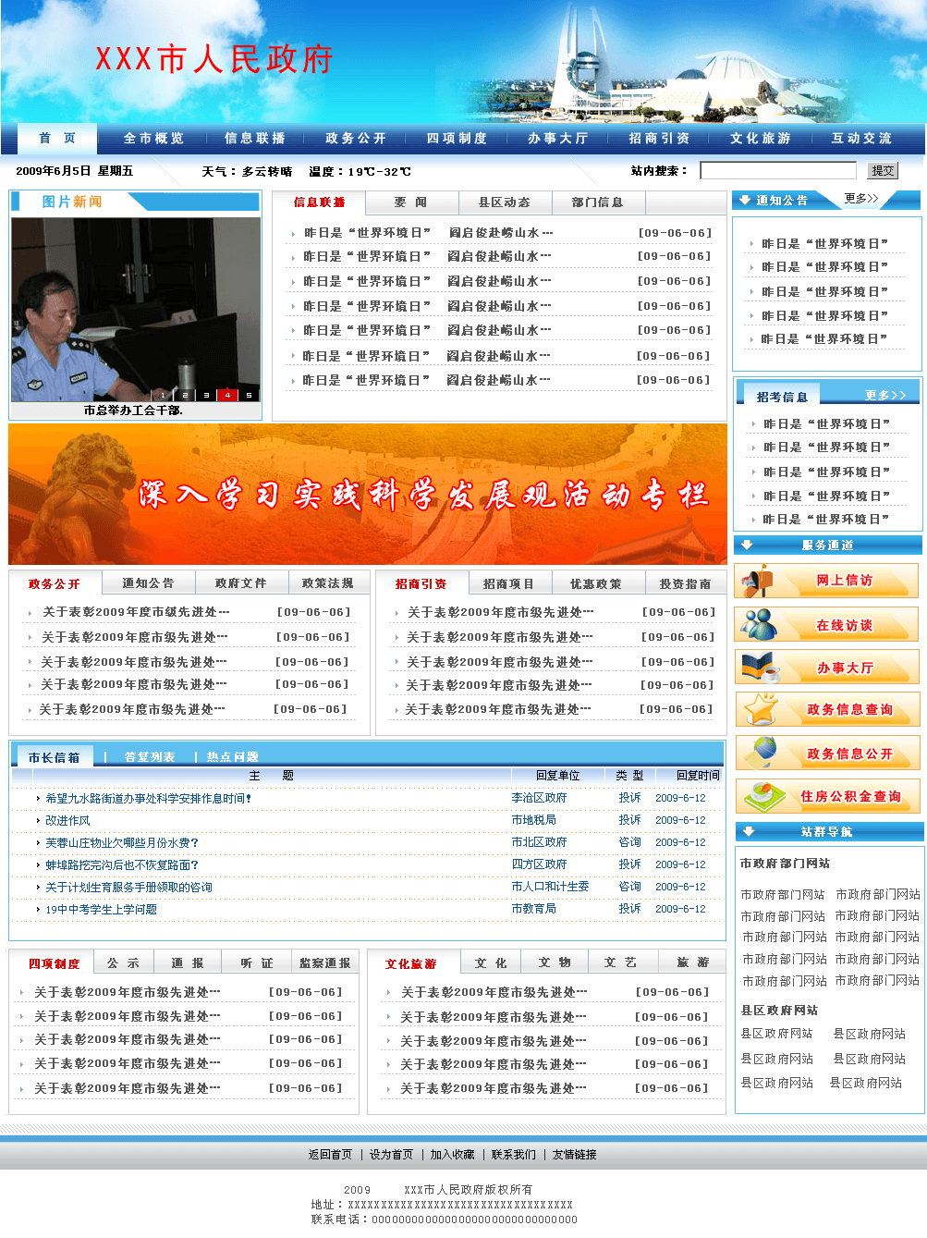Open 办事大厅 via its book icon

tap(757, 667)
